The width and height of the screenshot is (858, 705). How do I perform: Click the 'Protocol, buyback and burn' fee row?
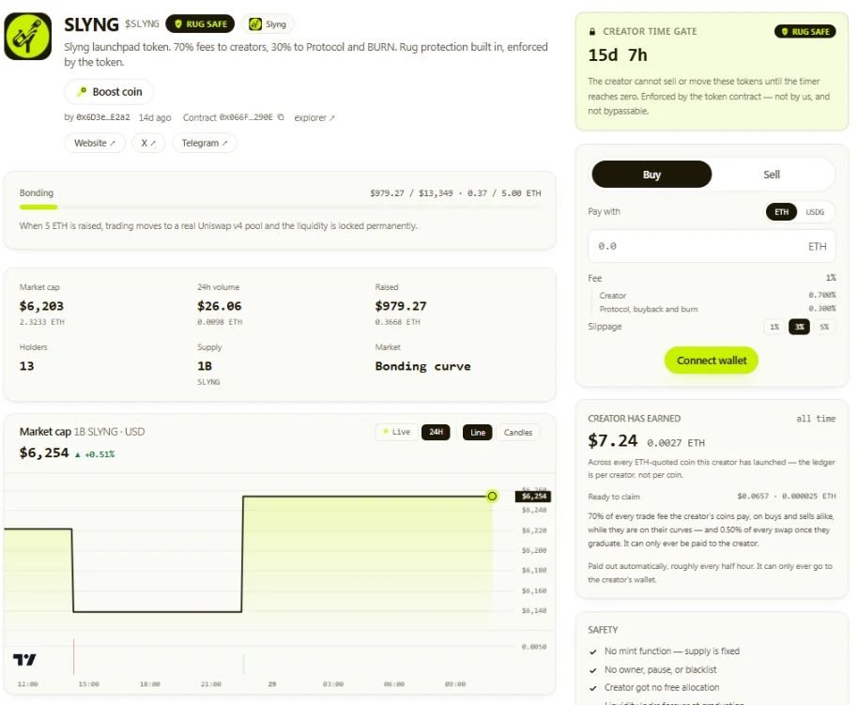click(x=717, y=309)
